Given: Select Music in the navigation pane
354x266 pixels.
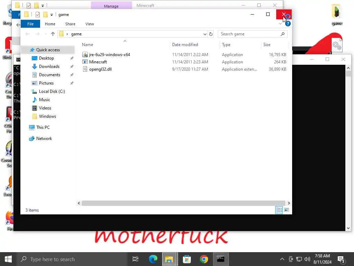Looking at the screenshot, I should [x=44, y=100].
